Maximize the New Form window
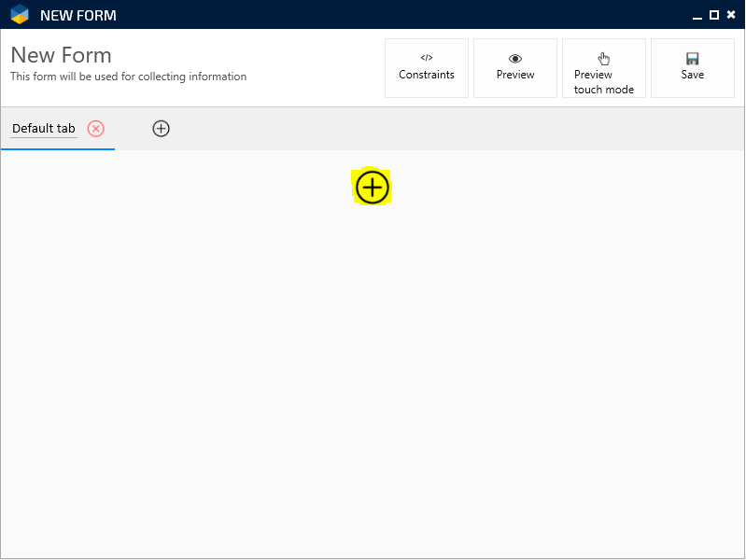This screenshot has height=560, width=746. (714, 15)
